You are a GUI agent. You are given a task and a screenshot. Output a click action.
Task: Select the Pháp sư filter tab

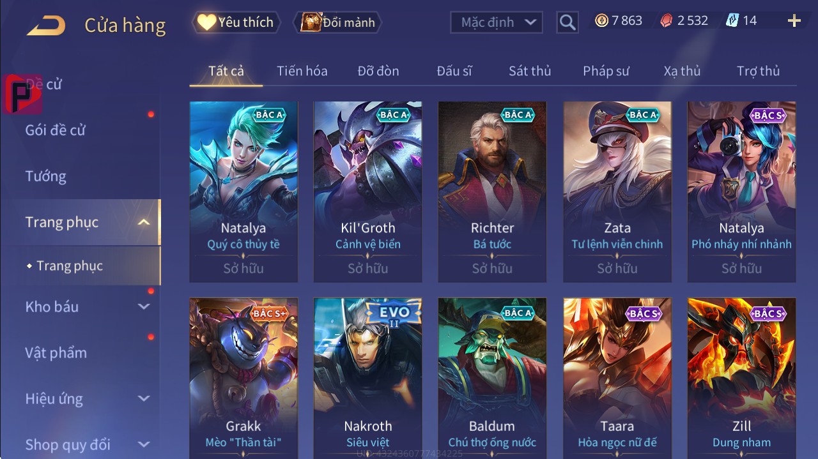click(x=606, y=71)
